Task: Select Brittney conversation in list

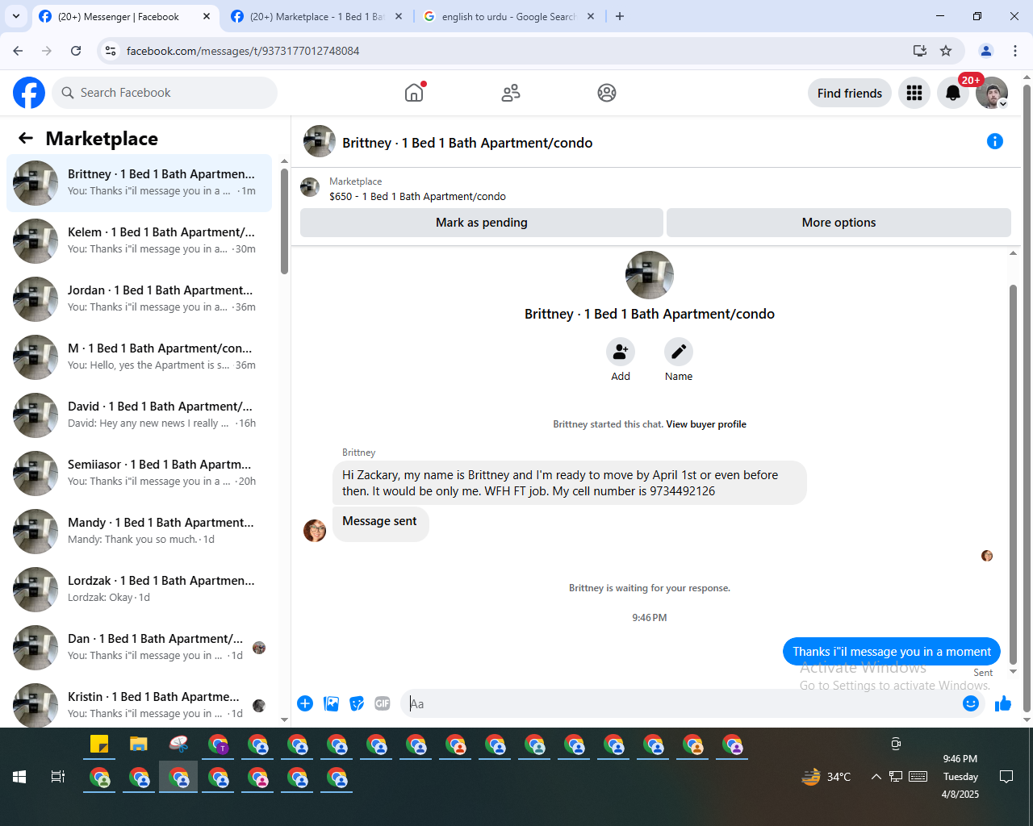Action: click(140, 183)
